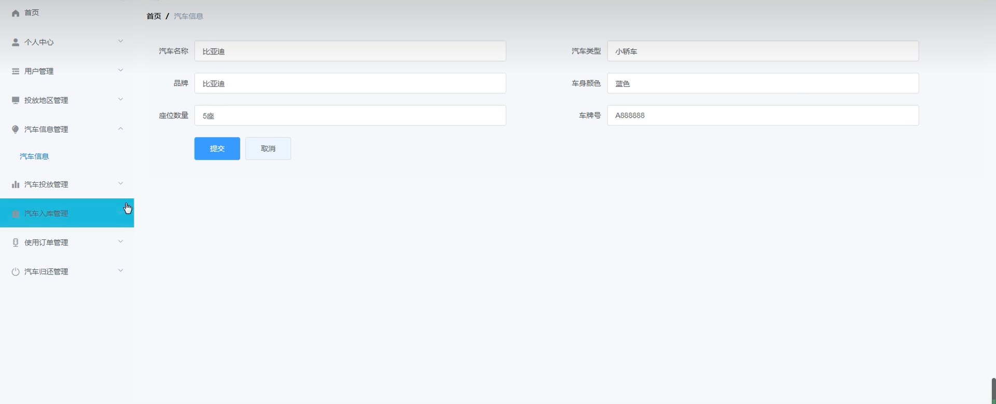This screenshot has width=996, height=404.
Task: Expand the 投放地区管理 chevron
Action: 120,99
